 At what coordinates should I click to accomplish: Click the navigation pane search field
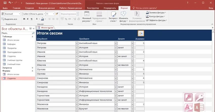point(16,33)
